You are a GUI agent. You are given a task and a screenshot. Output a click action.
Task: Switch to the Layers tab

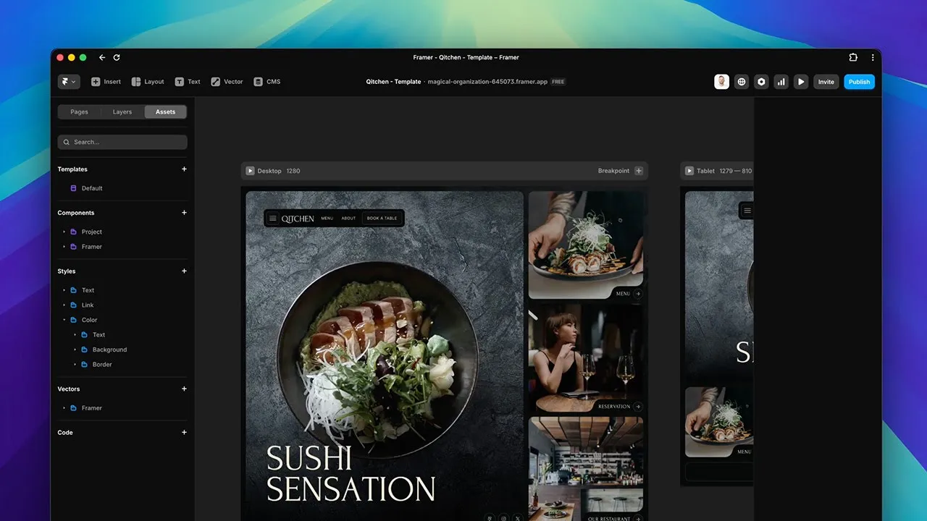pos(122,112)
